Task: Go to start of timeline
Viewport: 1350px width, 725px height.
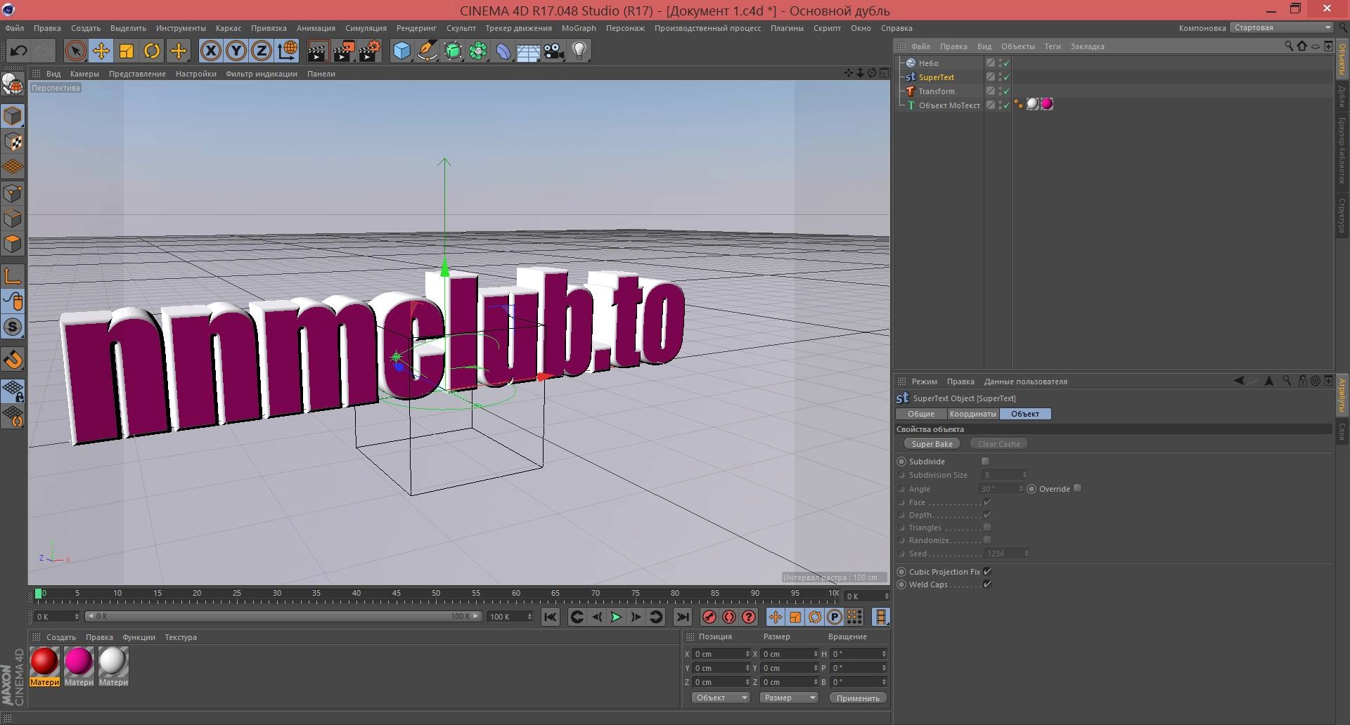Action: click(551, 617)
